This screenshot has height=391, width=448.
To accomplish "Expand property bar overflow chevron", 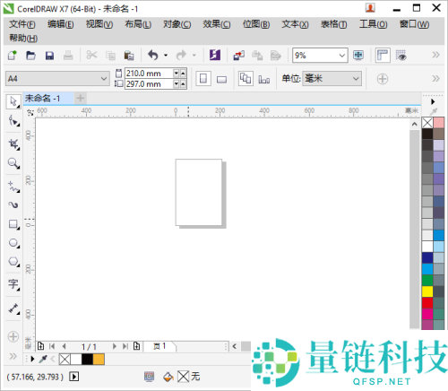I will 435,79.
